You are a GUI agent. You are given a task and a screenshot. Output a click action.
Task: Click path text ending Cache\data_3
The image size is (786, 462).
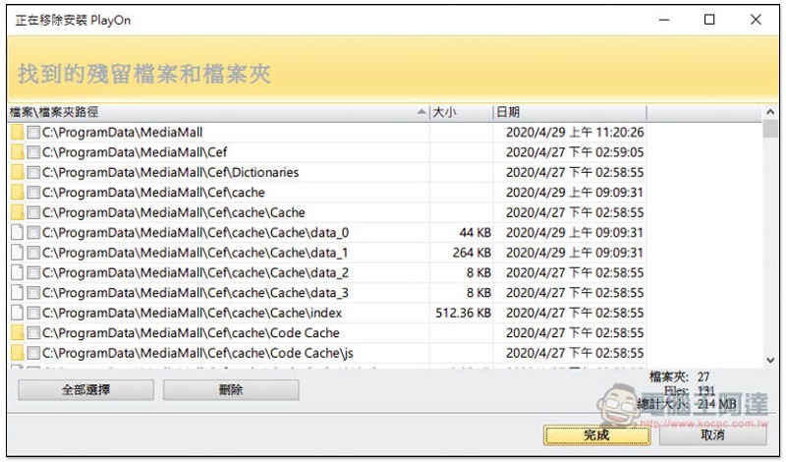click(196, 293)
